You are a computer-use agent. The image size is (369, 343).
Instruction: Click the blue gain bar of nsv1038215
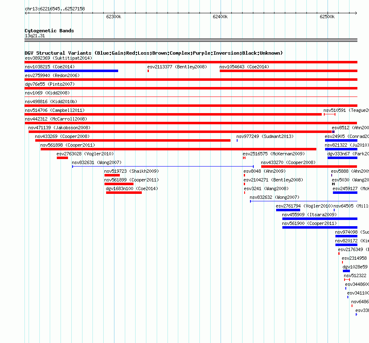pyautogui.click(x=71, y=71)
